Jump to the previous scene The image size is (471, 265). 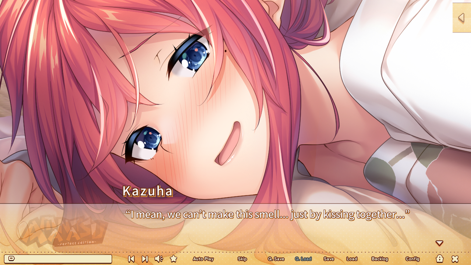click(x=131, y=259)
